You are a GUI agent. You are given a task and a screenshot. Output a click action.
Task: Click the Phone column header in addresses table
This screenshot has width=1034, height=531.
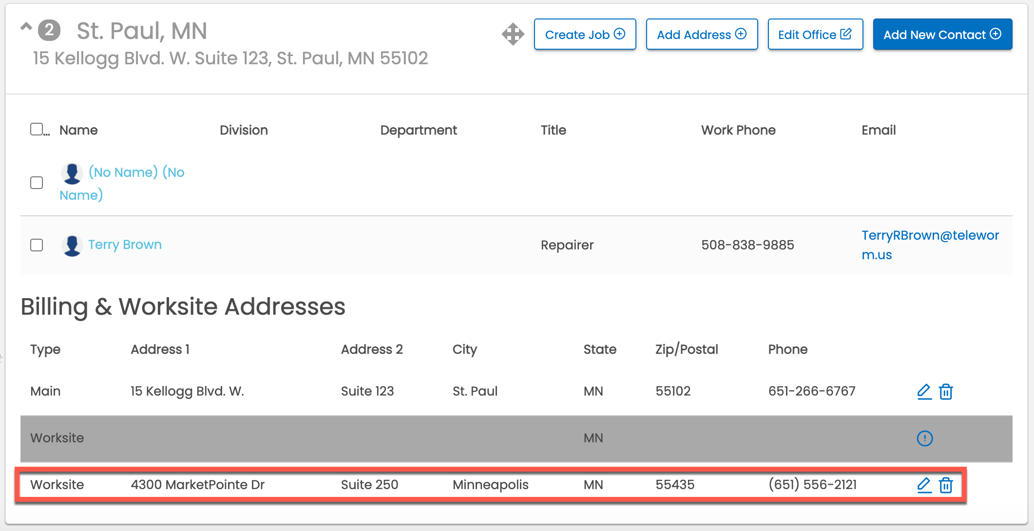coord(788,349)
